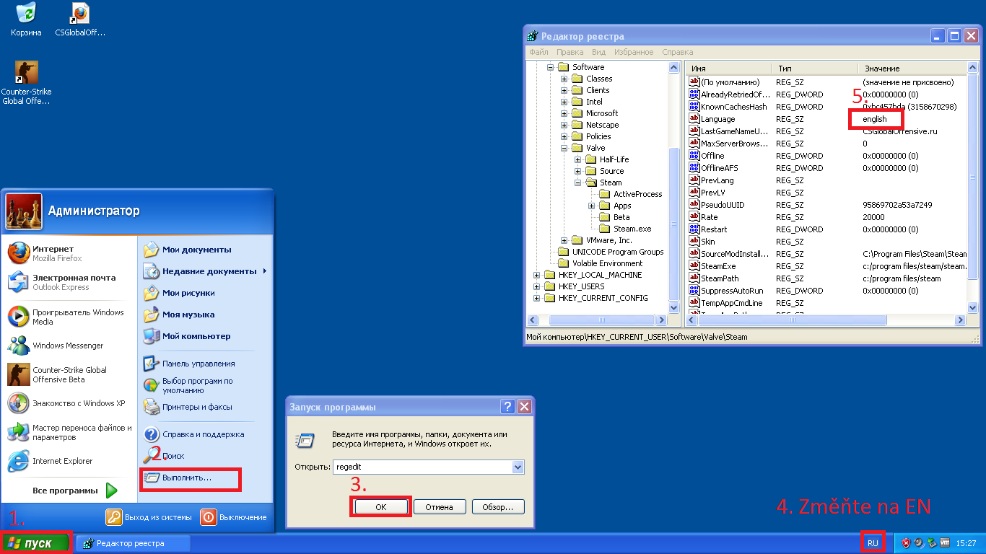Start Windows Messenger from Start menu
Screen dimensions: 986x554
point(69,346)
